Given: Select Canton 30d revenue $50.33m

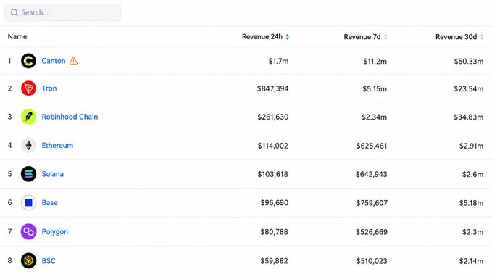Looking at the screenshot, I should tap(469, 61).
